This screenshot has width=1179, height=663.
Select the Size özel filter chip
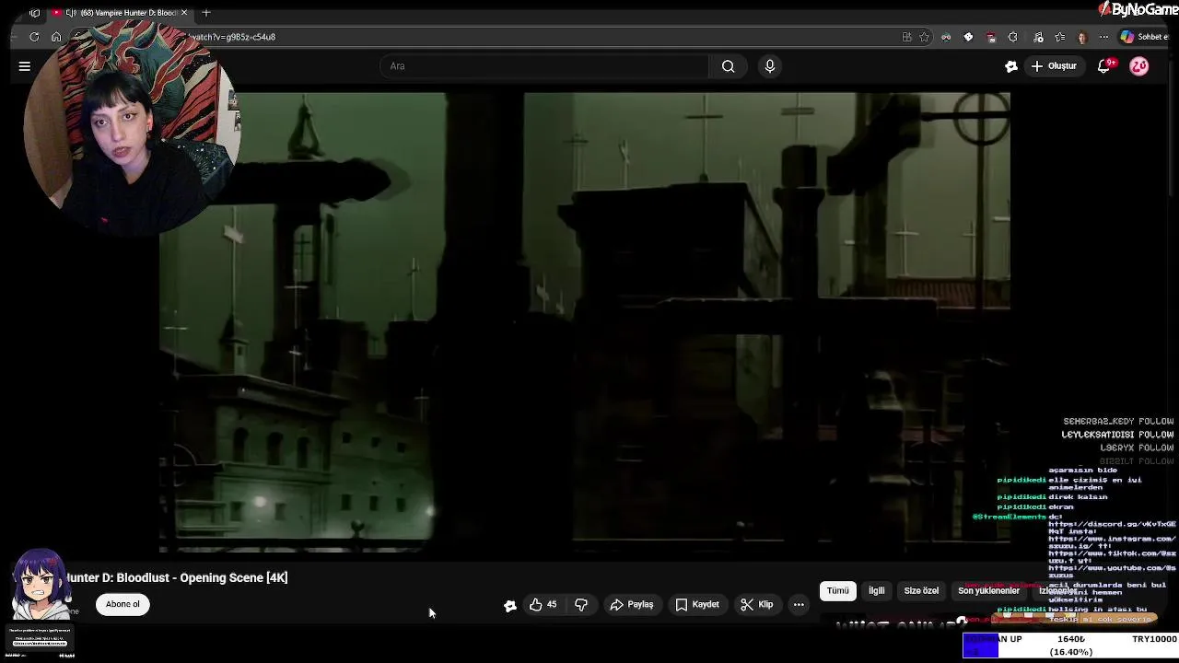(921, 591)
